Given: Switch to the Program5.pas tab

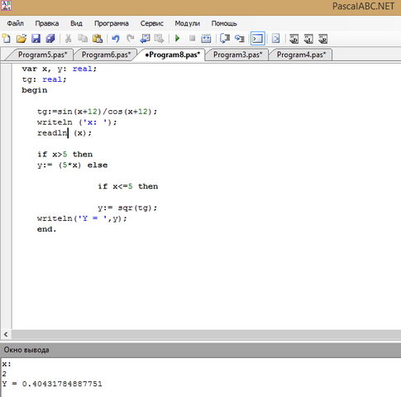Looking at the screenshot, I should pyautogui.click(x=42, y=55).
